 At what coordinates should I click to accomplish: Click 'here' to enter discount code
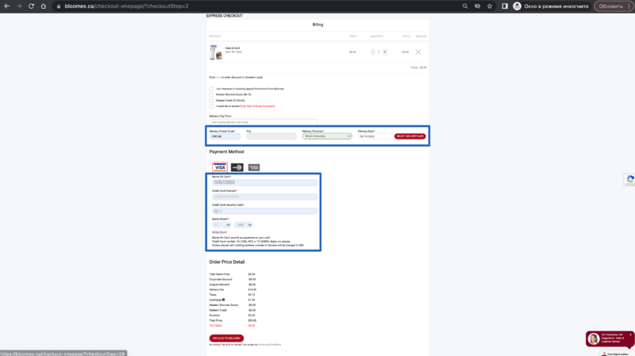pyautogui.click(x=218, y=77)
